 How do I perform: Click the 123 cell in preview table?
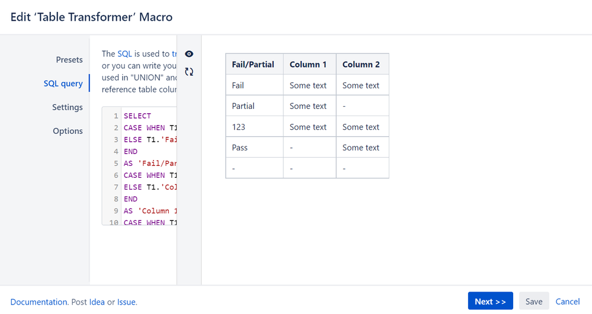coord(239,127)
